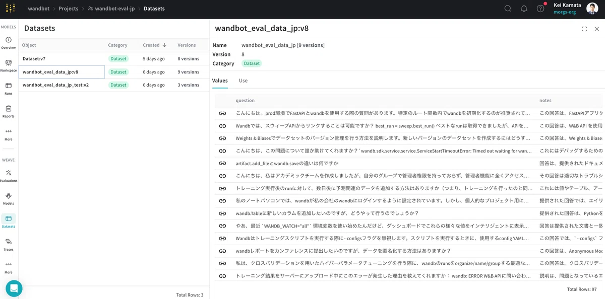Open the search icon in top bar
Viewport: 605px width, 299px height.
point(508,9)
